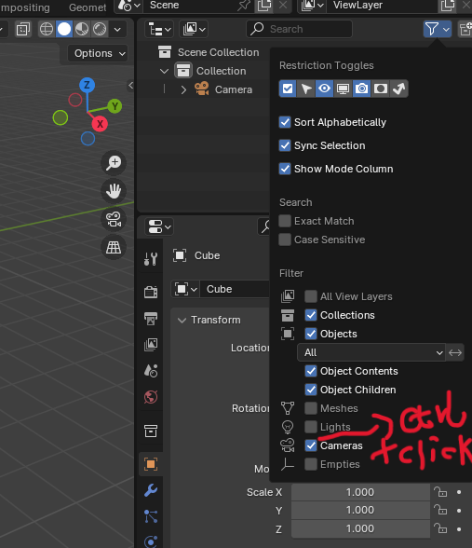Switch to wireframe viewport shading

(x=47, y=29)
